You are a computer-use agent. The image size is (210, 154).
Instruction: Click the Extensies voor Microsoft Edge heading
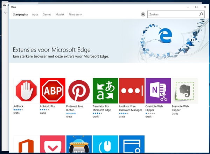coord(52,50)
